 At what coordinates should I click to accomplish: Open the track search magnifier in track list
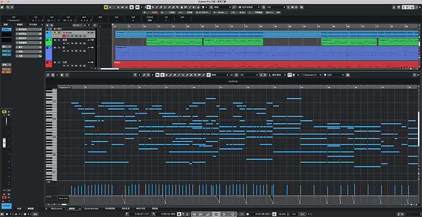tap(94, 25)
